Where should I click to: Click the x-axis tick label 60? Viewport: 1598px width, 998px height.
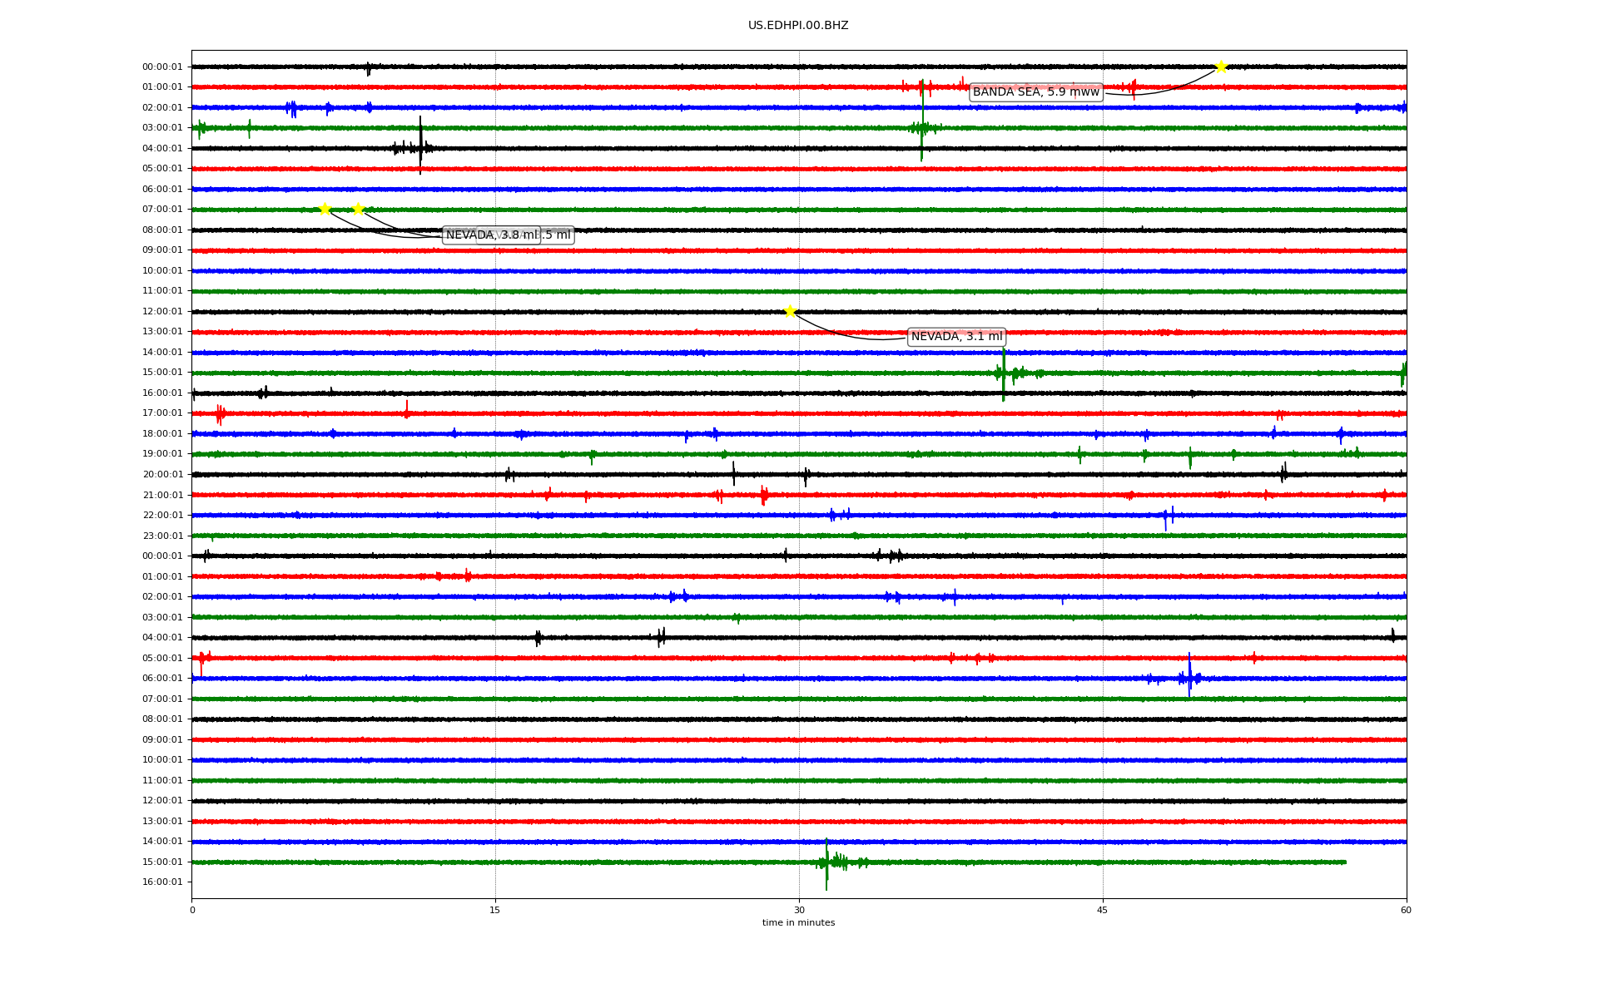pos(1406,910)
